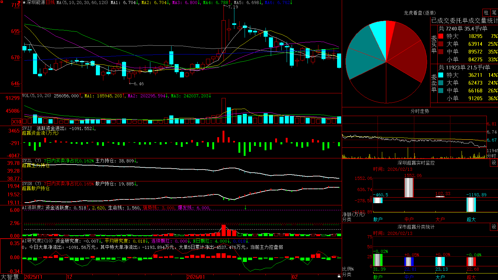Click the 超大 -1193.89 net amount bar
498x280 pixels.
(x=471, y=205)
